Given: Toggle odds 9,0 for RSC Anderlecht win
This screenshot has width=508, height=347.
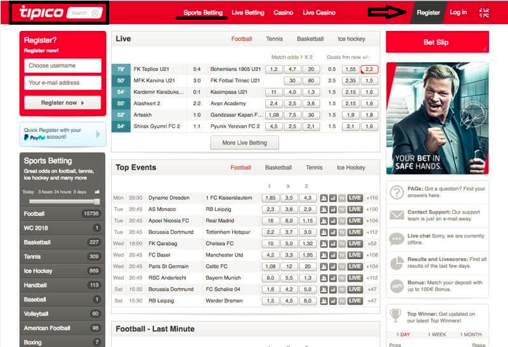Looking at the screenshot, I should 270,278.
